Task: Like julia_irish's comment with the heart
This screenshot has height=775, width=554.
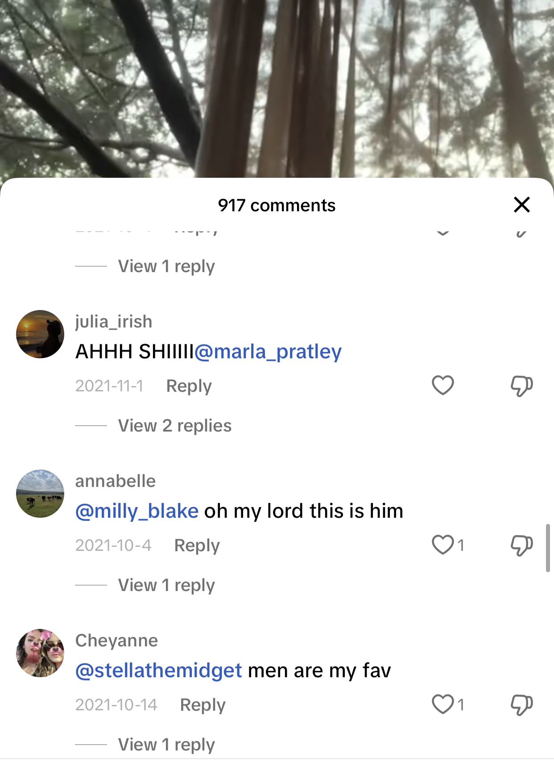Action: pyautogui.click(x=442, y=385)
